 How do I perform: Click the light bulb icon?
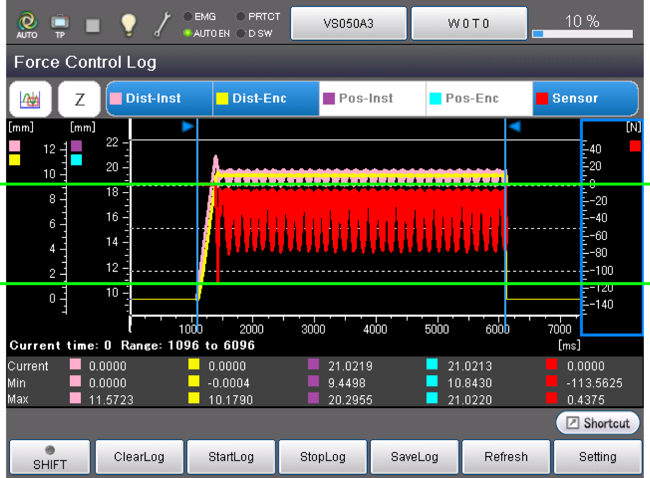pos(128,24)
